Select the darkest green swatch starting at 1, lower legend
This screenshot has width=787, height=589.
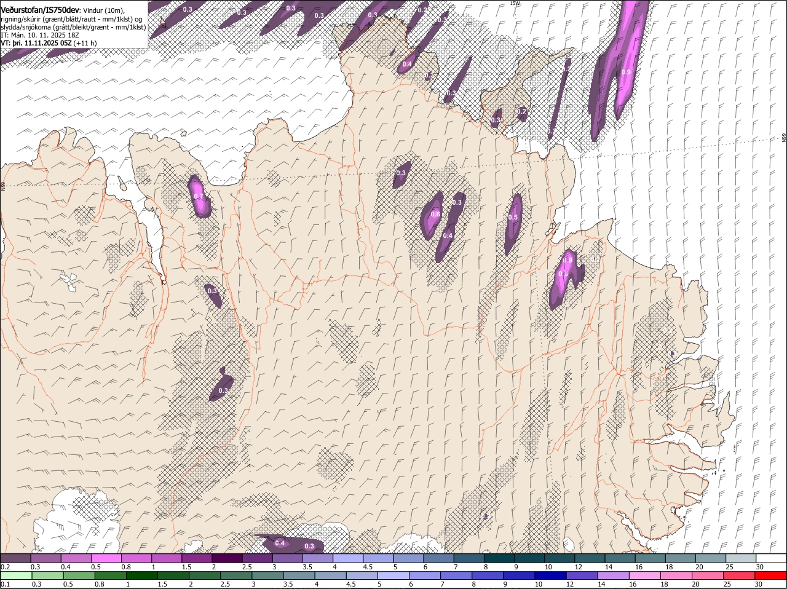coord(141,575)
